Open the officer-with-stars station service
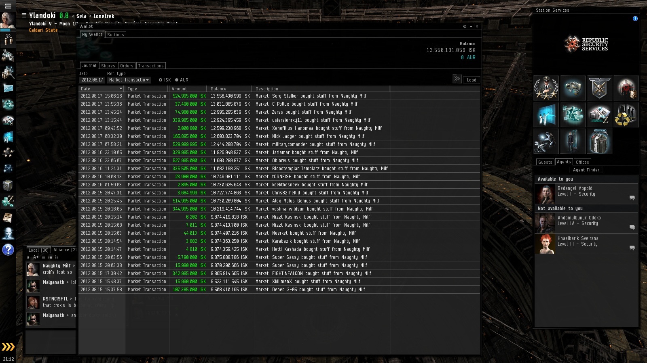This screenshot has width=647, height=363. coord(546,88)
